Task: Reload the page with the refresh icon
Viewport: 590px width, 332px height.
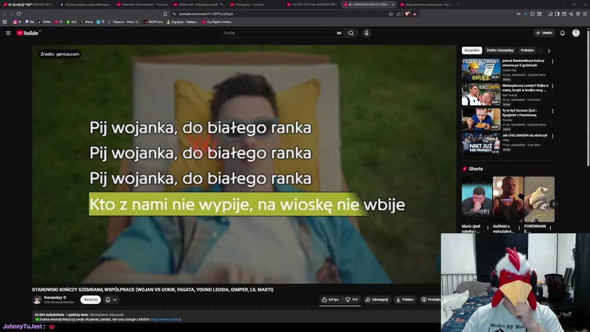Action: (x=18, y=14)
